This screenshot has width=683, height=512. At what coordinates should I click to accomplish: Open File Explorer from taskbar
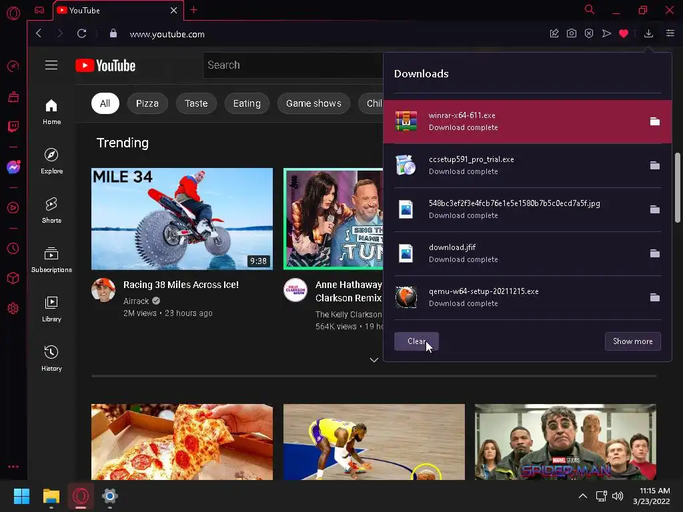click(x=51, y=496)
